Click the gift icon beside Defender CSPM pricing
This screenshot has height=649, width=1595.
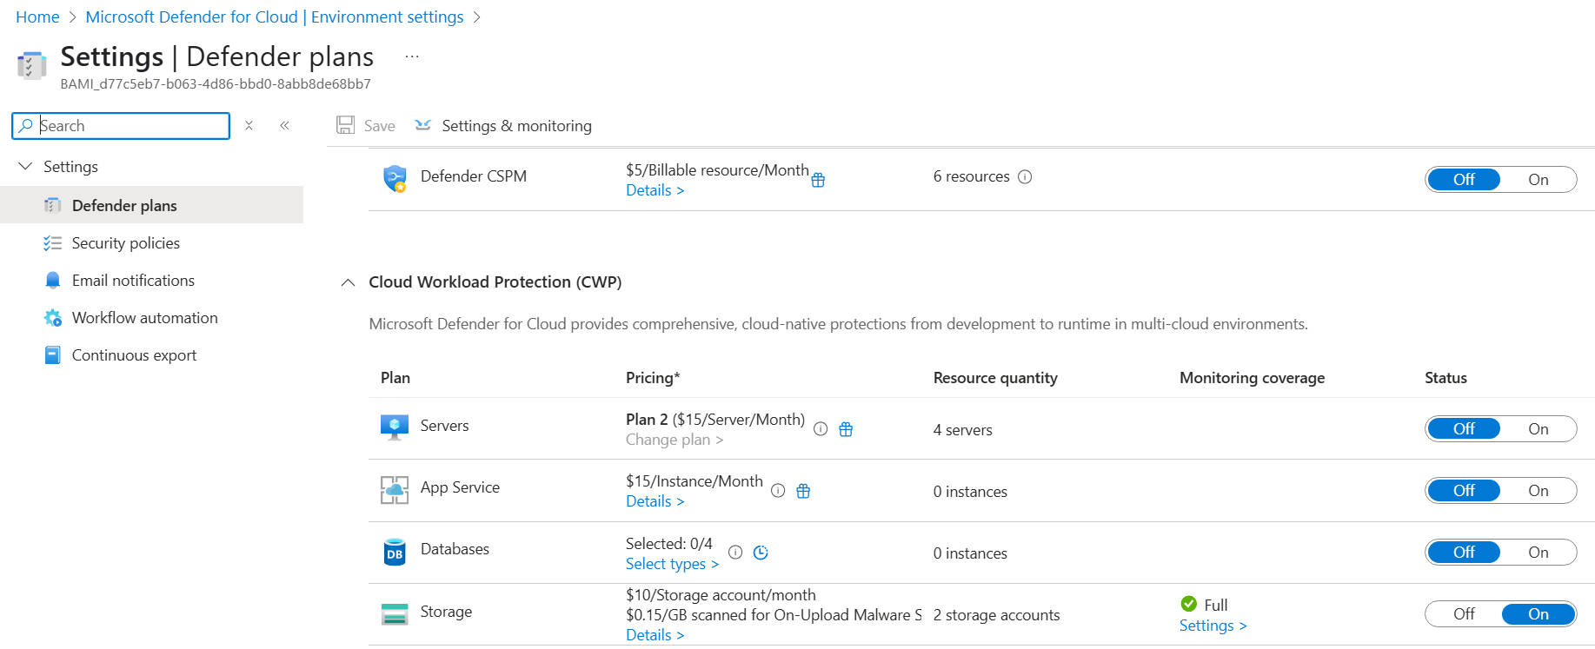click(818, 180)
